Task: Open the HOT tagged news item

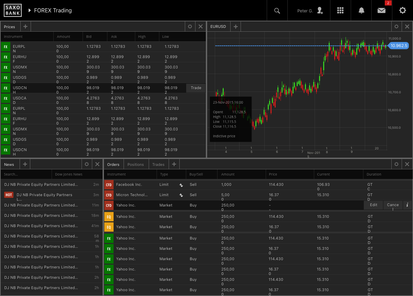Action: [45, 195]
